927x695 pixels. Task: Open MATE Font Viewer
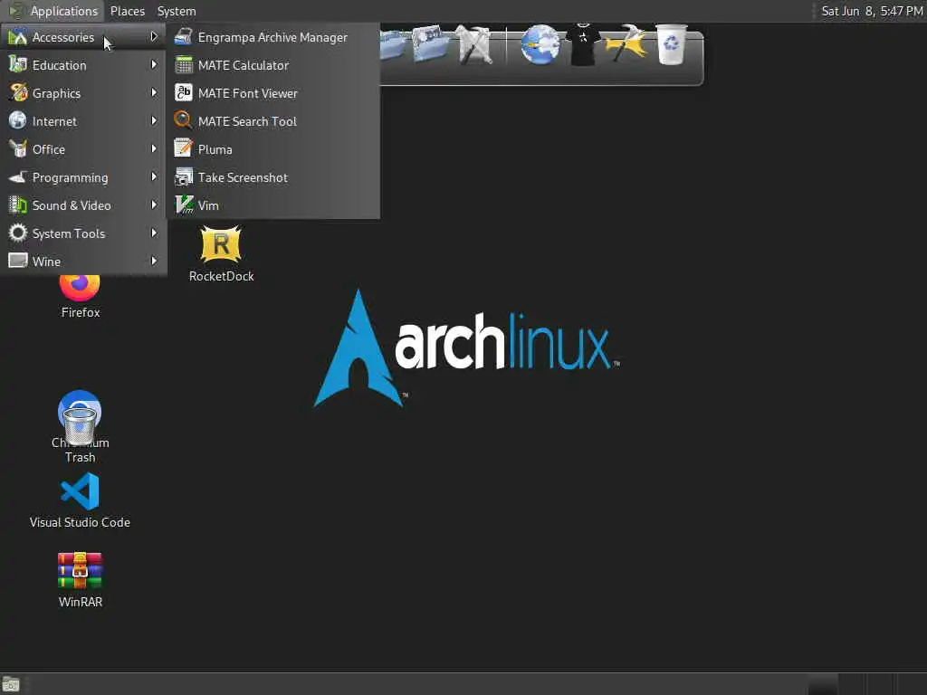pos(273,93)
